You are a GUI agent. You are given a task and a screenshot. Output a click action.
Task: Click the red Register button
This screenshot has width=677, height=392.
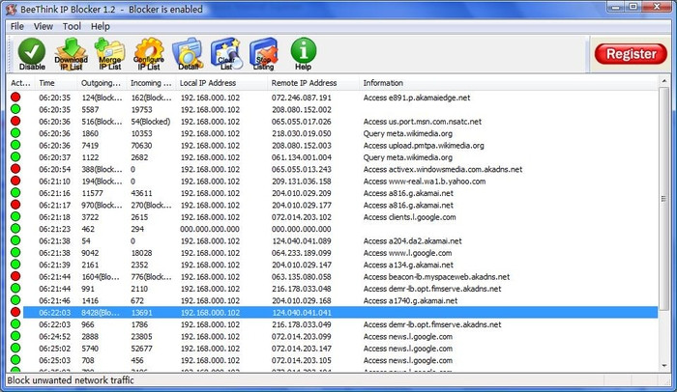(x=631, y=54)
